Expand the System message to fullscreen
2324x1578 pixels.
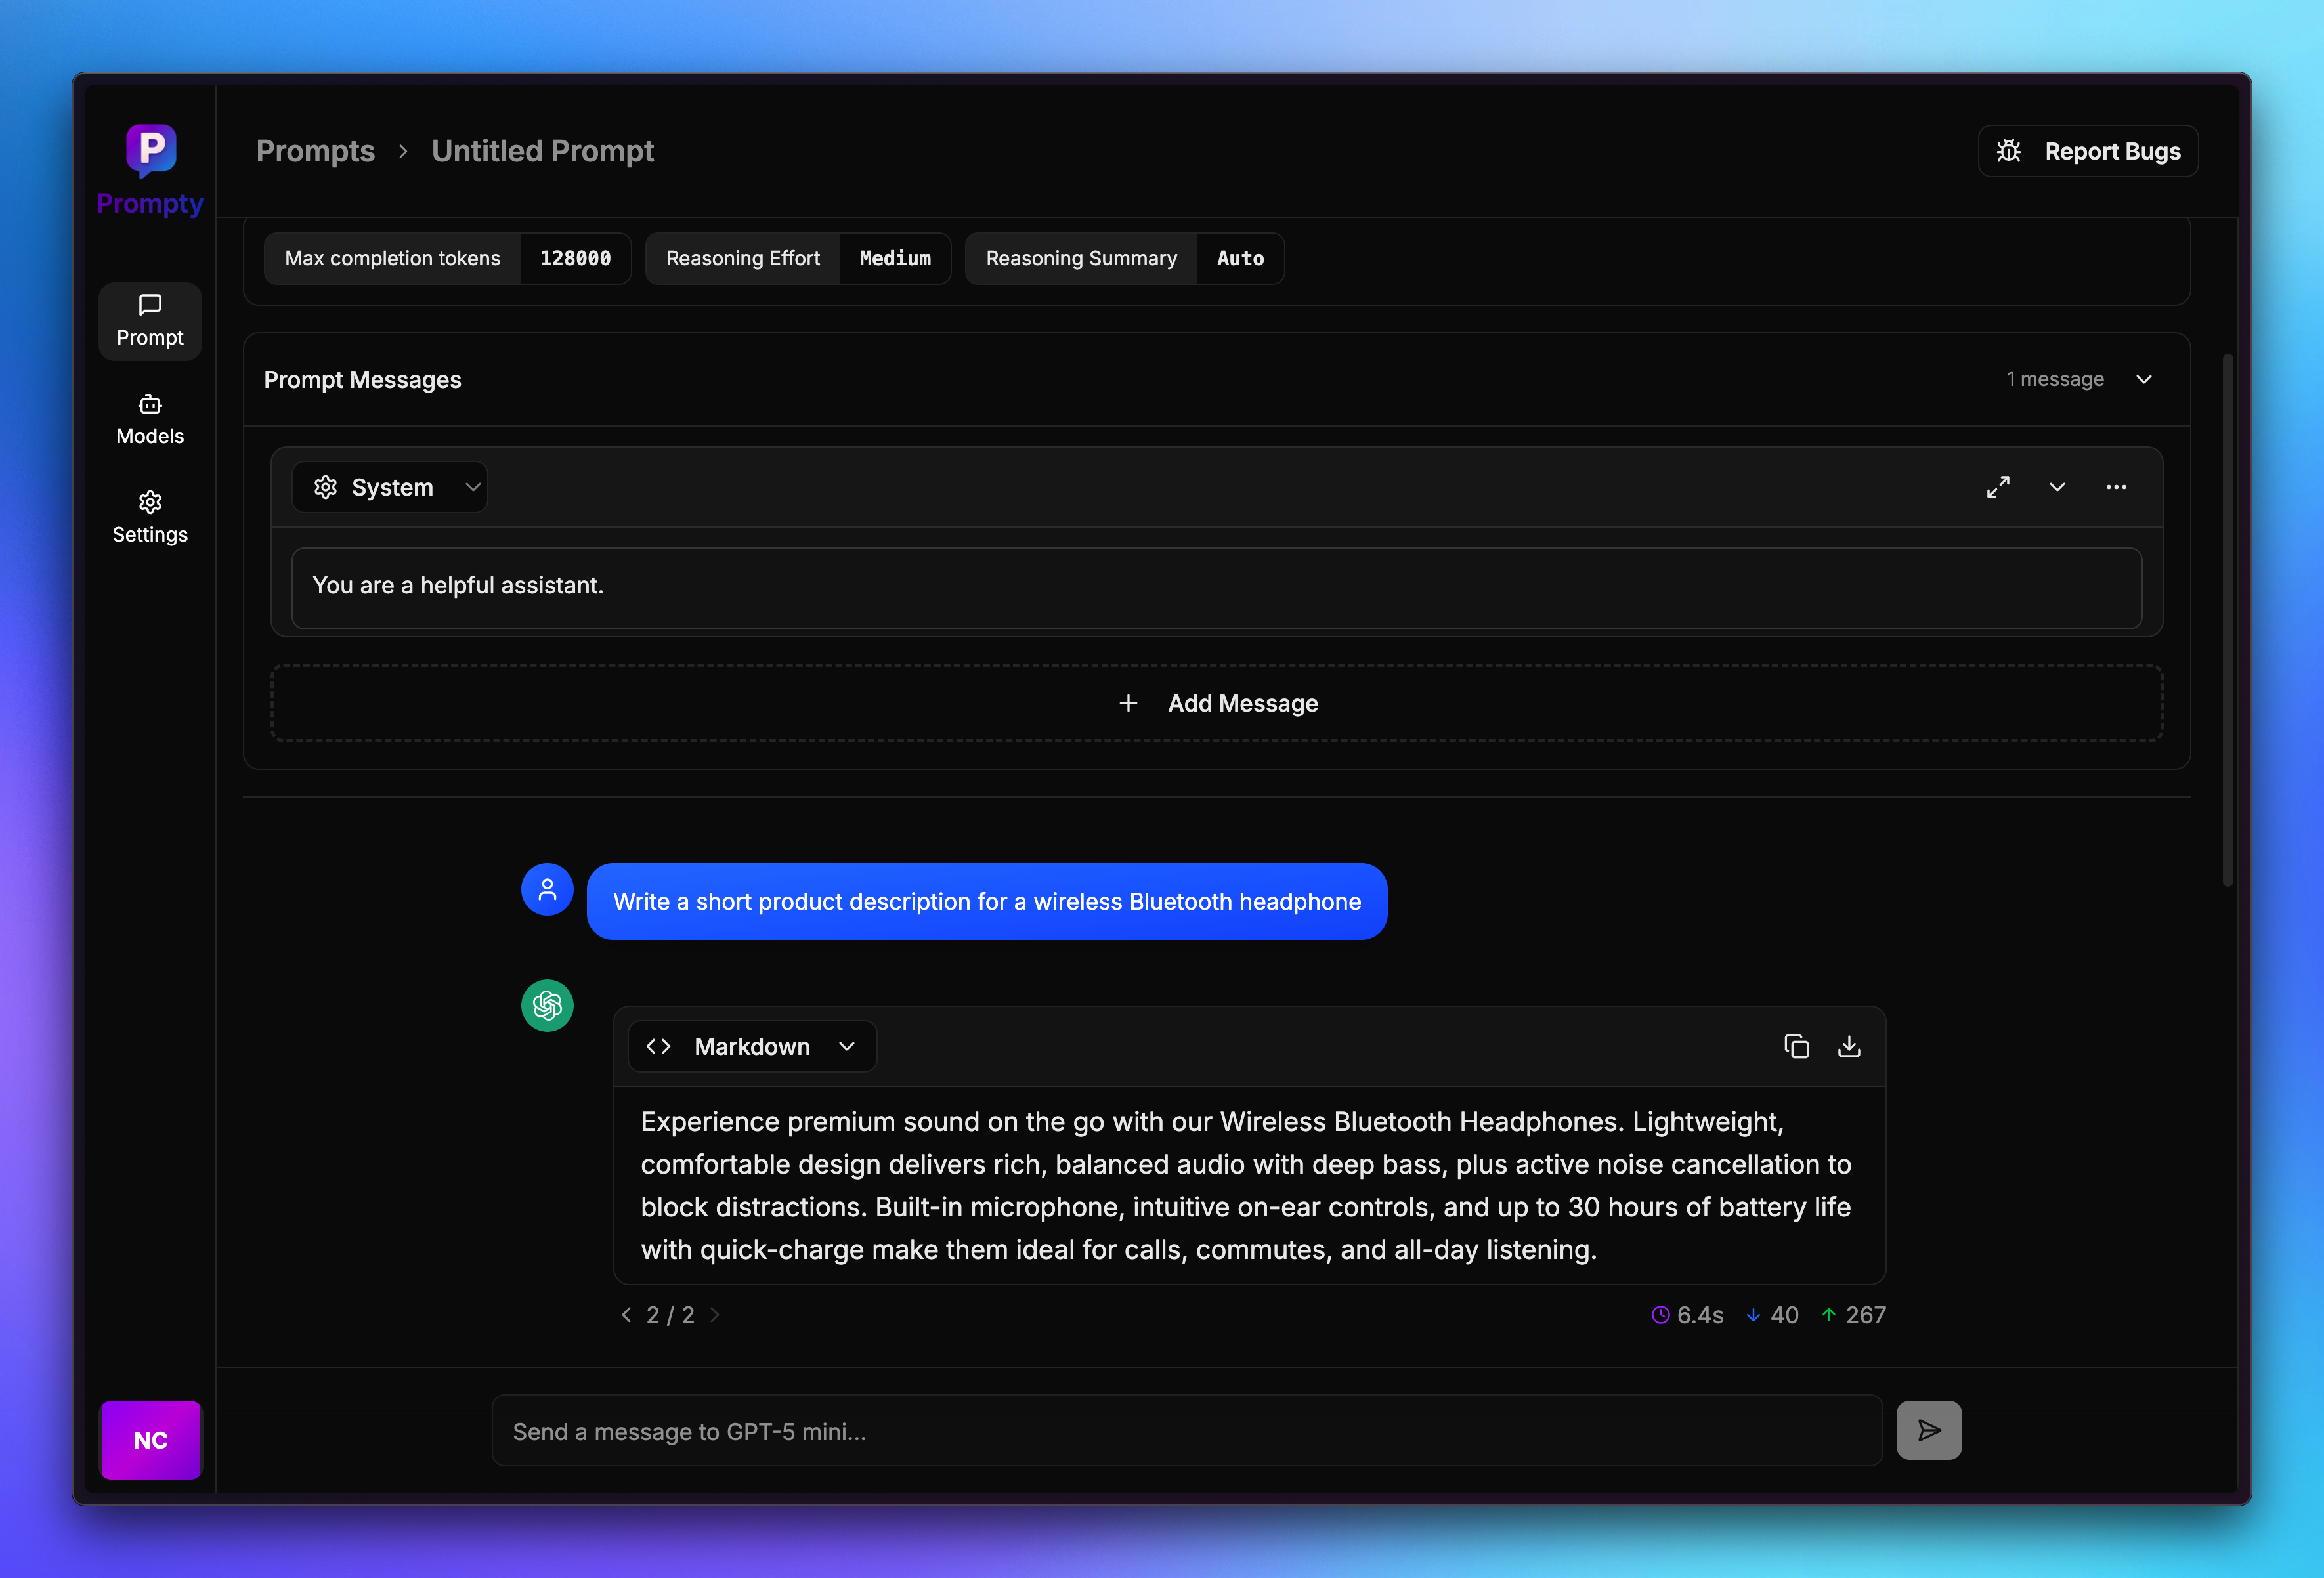(x=1997, y=487)
